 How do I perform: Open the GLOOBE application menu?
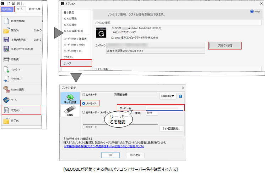(x=7, y=10)
